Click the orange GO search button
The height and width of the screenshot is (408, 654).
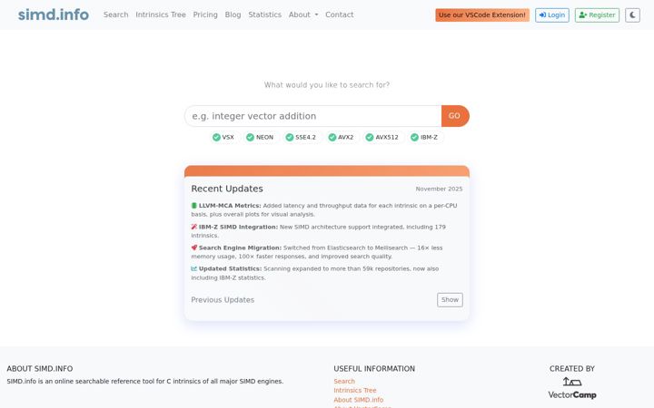(455, 116)
